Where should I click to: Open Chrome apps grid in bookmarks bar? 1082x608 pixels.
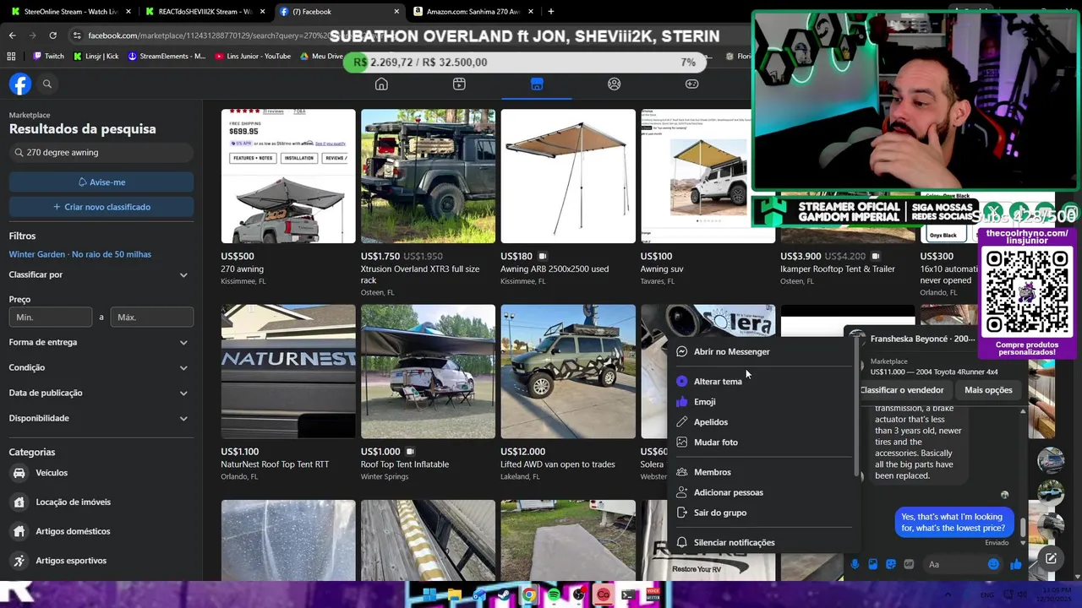point(11,57)
